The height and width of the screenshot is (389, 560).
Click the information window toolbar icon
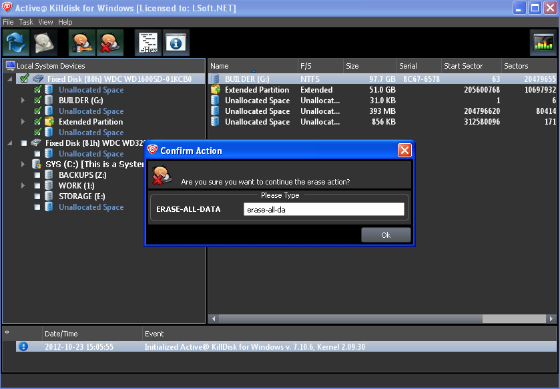[x=176, y=43]
